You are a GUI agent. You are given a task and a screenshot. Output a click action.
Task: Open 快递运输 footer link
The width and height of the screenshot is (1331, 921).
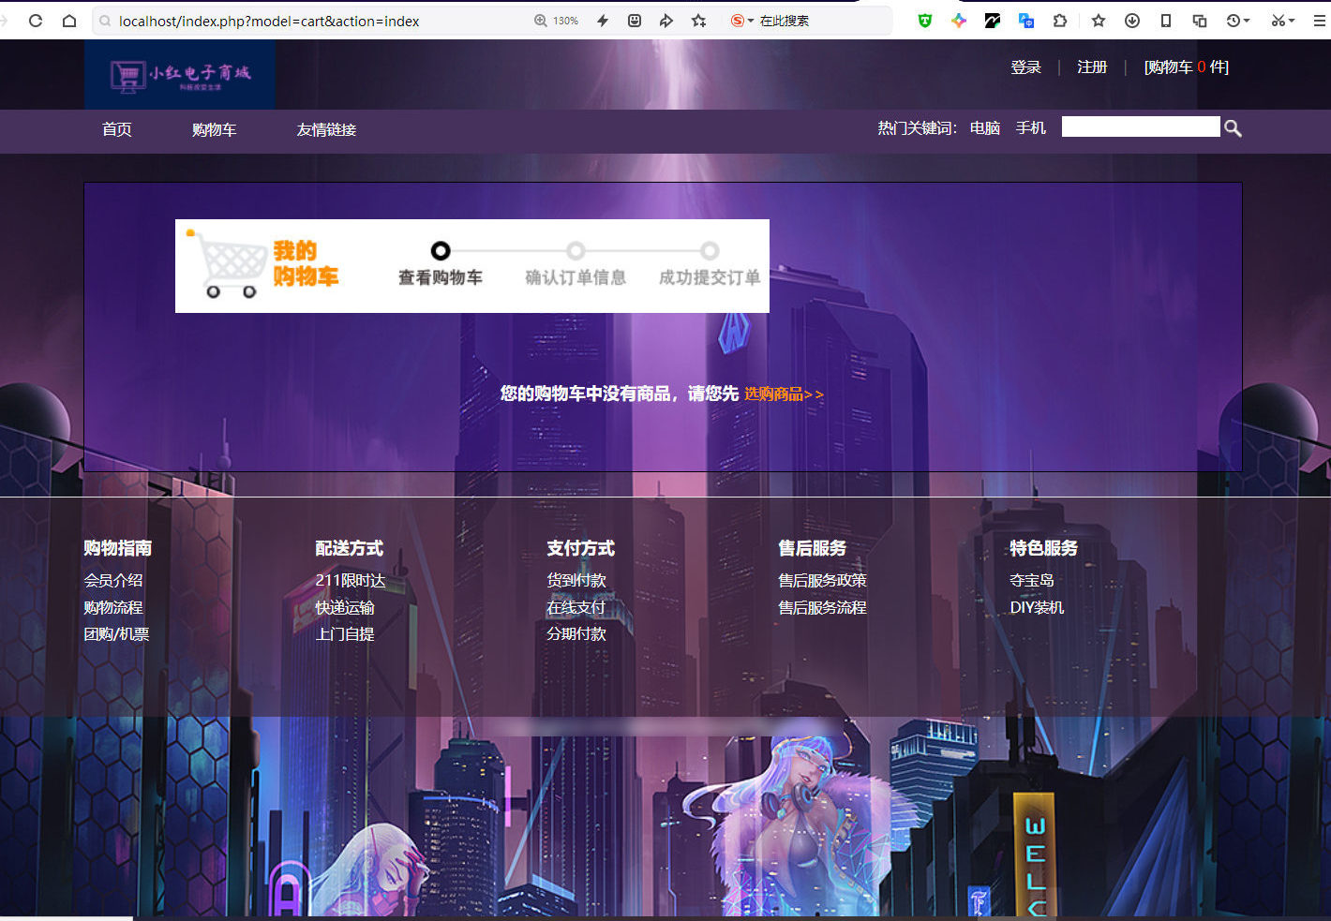tap(345, 608)
